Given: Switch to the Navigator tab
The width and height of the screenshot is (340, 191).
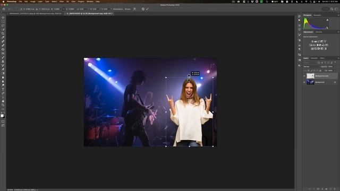Looking at the screenshot, I should click(317, 15).
